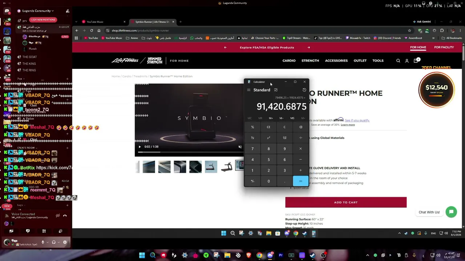
Task: Open File Explorer in the stream taskbar
Action: coord(268,233)
